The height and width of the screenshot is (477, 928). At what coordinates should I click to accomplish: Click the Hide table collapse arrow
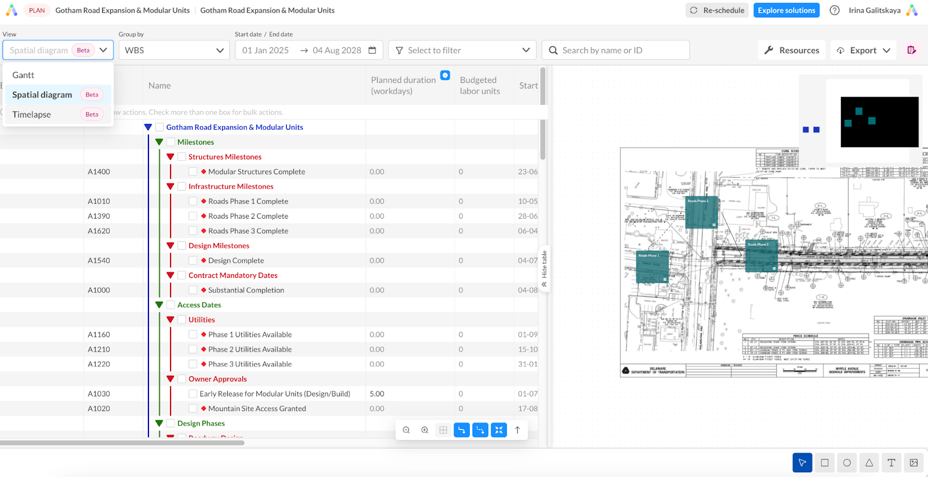click(544, 284)
